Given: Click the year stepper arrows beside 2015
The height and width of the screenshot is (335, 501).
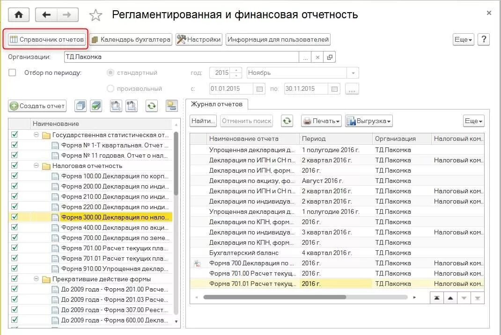Looking at the screenshot, I should click(x=236, y=73).
